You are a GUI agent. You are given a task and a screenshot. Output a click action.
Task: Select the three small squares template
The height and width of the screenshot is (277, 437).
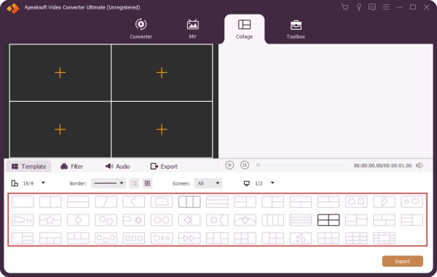[x=134, y=238]
